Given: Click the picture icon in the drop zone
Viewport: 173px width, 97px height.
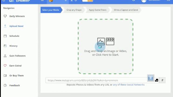Looking at the screenshot, I should 101,41.
